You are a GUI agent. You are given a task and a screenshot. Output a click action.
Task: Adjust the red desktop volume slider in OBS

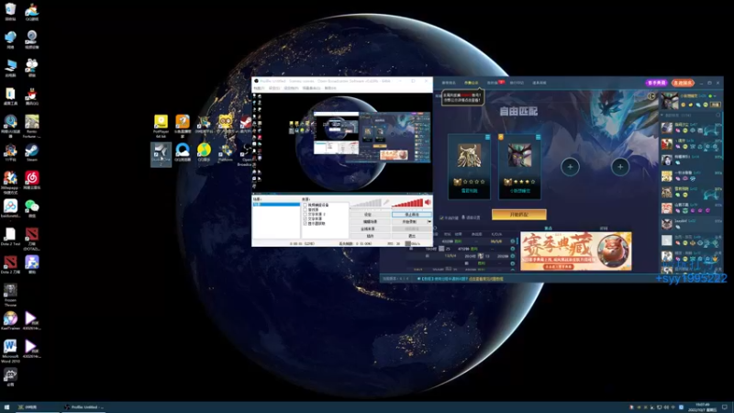(407, 203)
